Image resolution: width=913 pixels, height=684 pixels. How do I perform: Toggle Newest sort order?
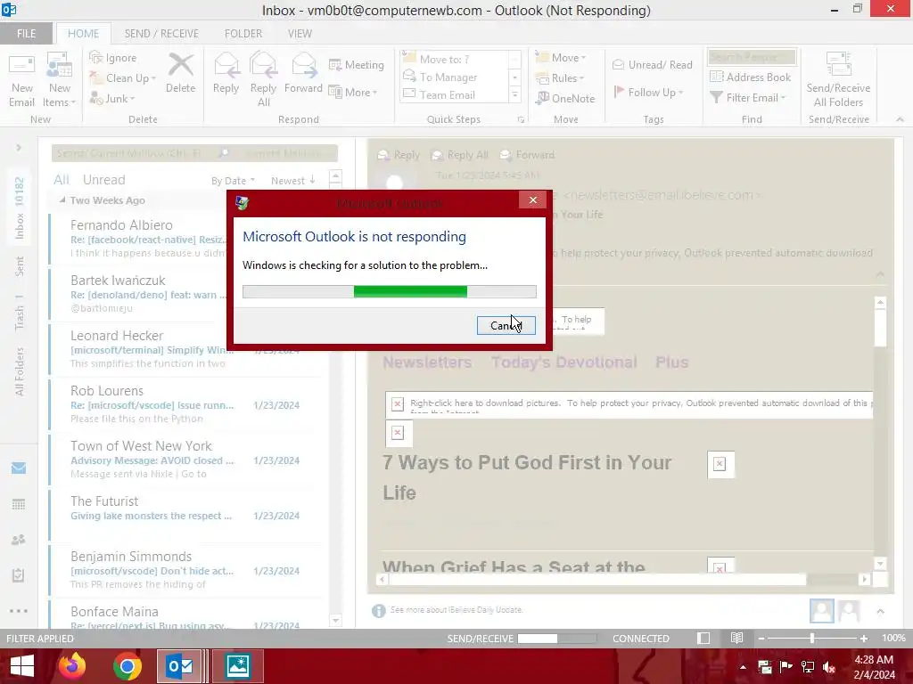[x=292, y=180]
